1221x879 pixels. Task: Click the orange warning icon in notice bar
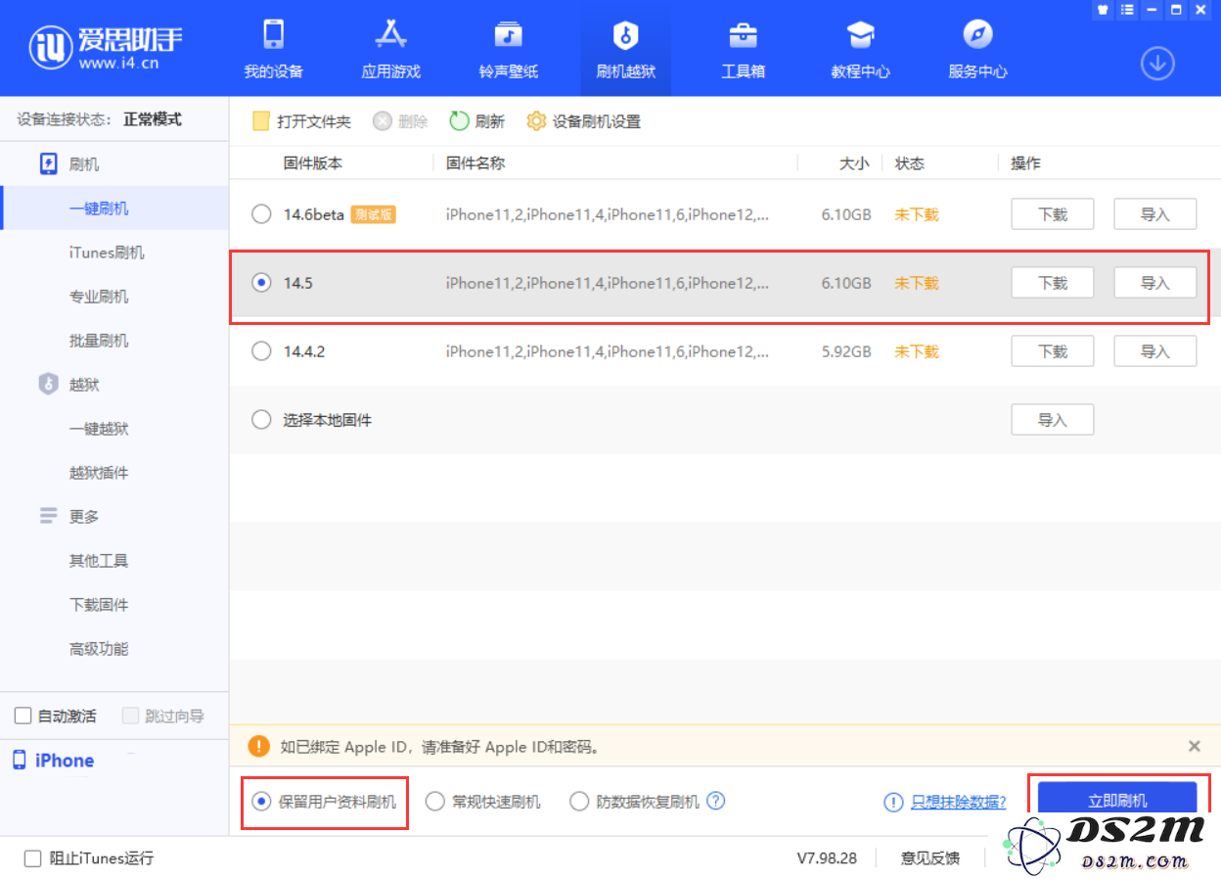point(258,746)
